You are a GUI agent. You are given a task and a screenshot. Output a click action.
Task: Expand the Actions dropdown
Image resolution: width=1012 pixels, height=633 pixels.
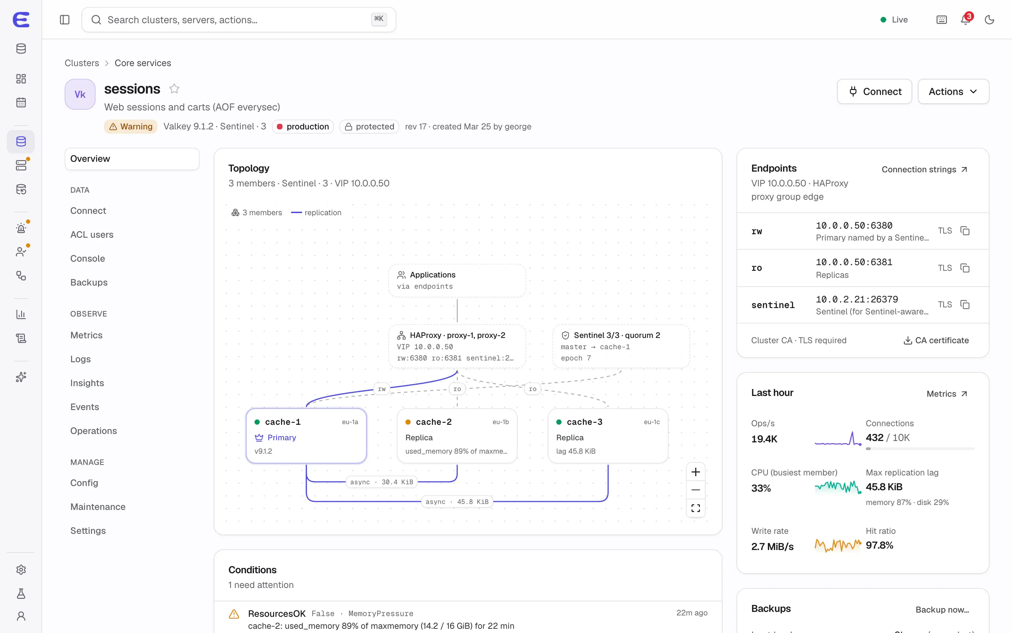coord(953,91)
